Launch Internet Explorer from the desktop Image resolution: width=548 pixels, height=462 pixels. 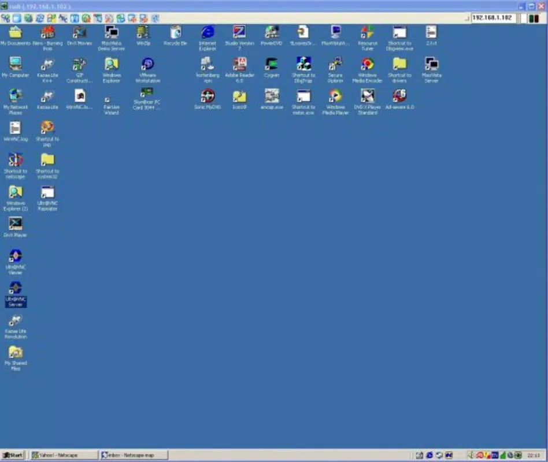[208, 38]
